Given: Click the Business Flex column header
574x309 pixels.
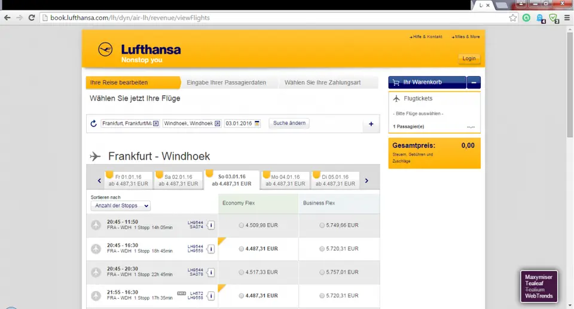Looking at the screenshot, I should 339,203.
